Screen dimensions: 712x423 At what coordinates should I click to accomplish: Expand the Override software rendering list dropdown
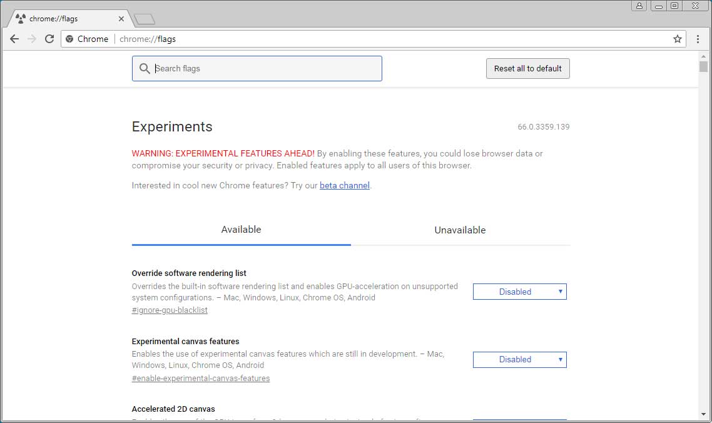coord(519,292)
